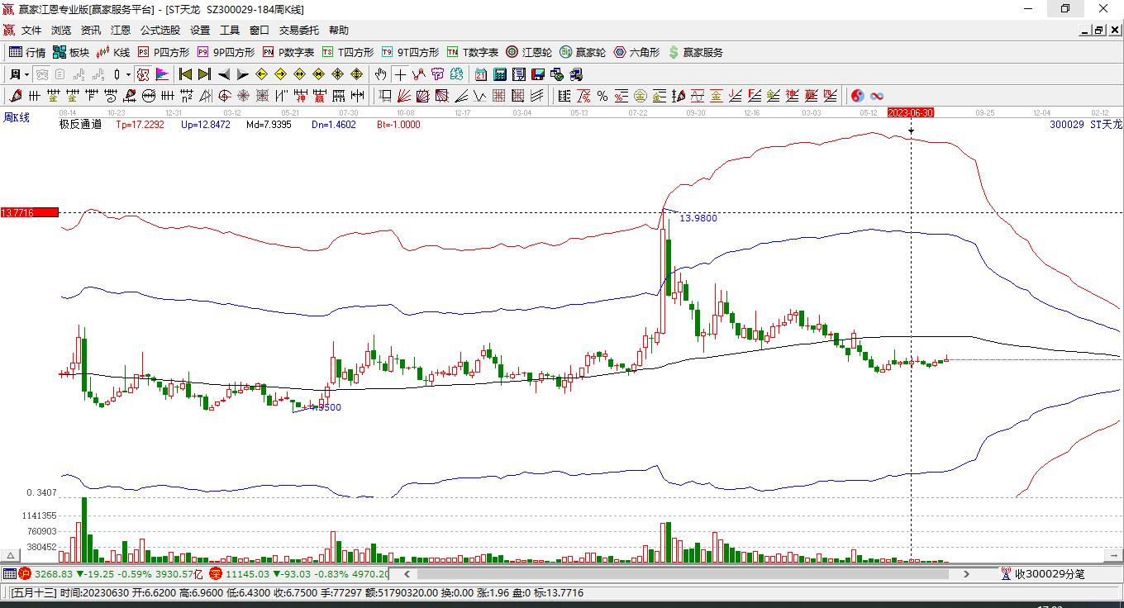Open the 工具 menu
This screenshot has height=608, width=1124.
[230, 31]
